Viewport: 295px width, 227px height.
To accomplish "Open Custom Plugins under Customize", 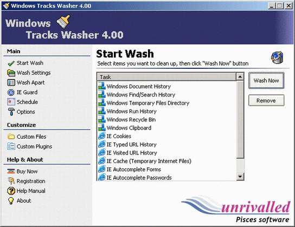I will [x=34, y=147].
